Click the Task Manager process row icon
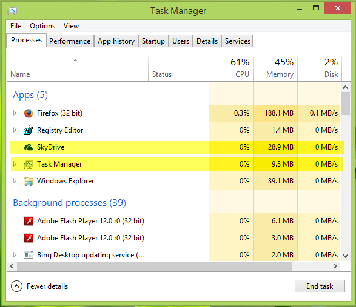This screenshot has width=356, height=307. pyautogui.click(x=29, y=164)
